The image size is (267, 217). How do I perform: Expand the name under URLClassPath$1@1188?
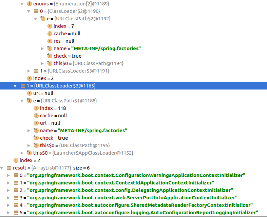click(x=29, y=131)
